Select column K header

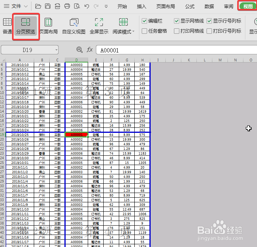[x=189, y=60]
